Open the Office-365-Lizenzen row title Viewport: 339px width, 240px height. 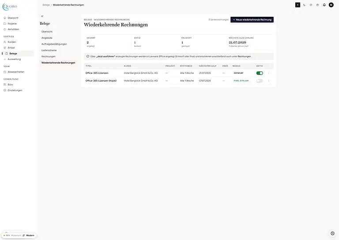[97, 73]
